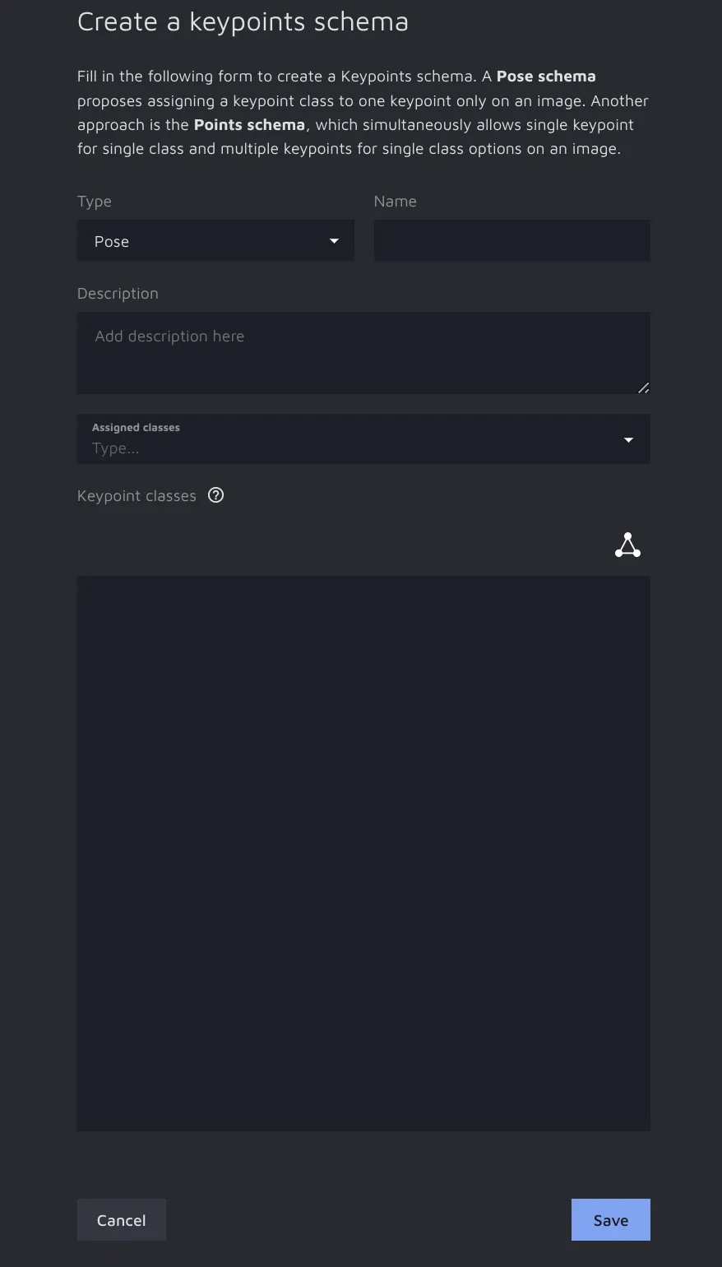Viewport: 722px width, 1267px height.
Task: Click the Assigned classes small label
Action: [x=136, y=428]
